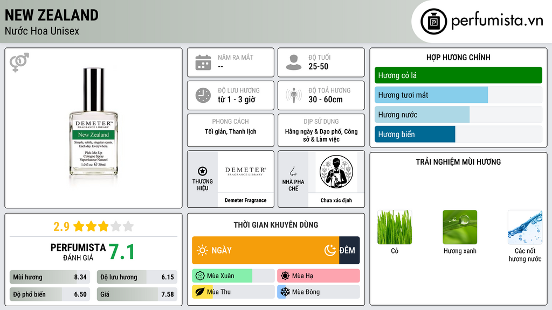This screenshot has width=552, height=310.
Task: Click the perfumista.vn perfume bottle logo
Action: (433, 22)
